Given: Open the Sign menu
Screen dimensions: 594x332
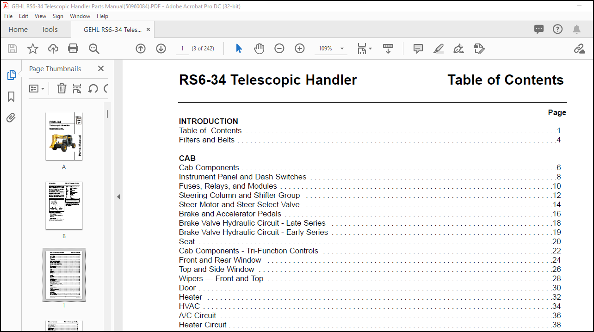Looking at the screenshot, I should click(58, 16).
